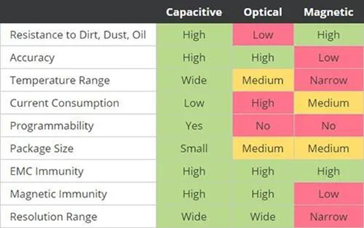Select the red Narrow cell in Temperature Range row
This screenshot has width=364, height=228.
click(x=328, y=80)
